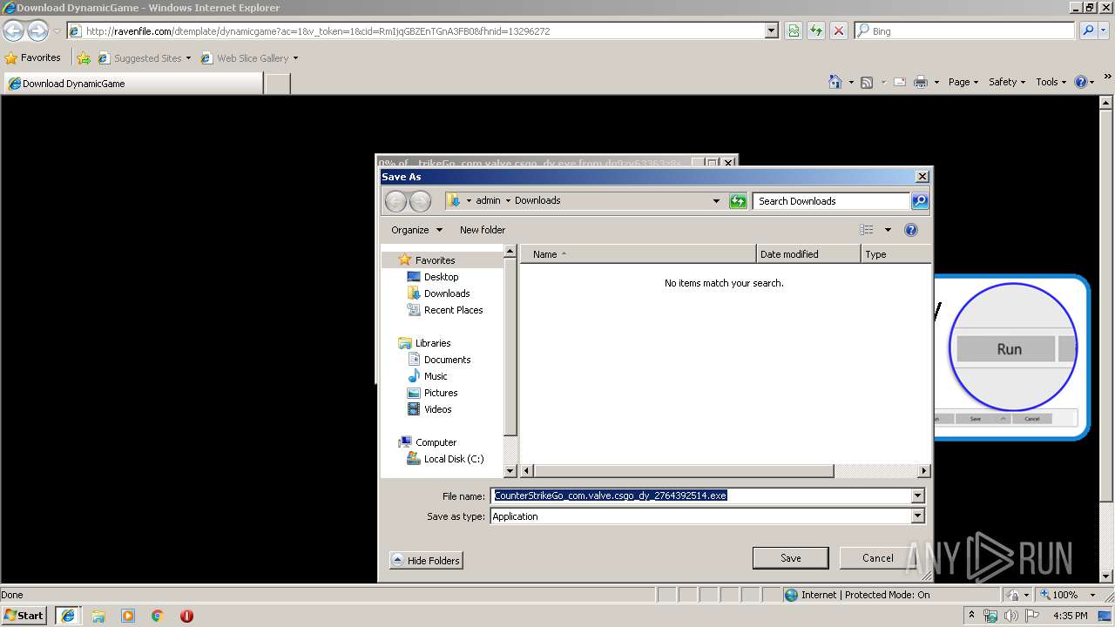Select Videos library
The width and height of the screenshot is (1115, 627).
[429, 409]
